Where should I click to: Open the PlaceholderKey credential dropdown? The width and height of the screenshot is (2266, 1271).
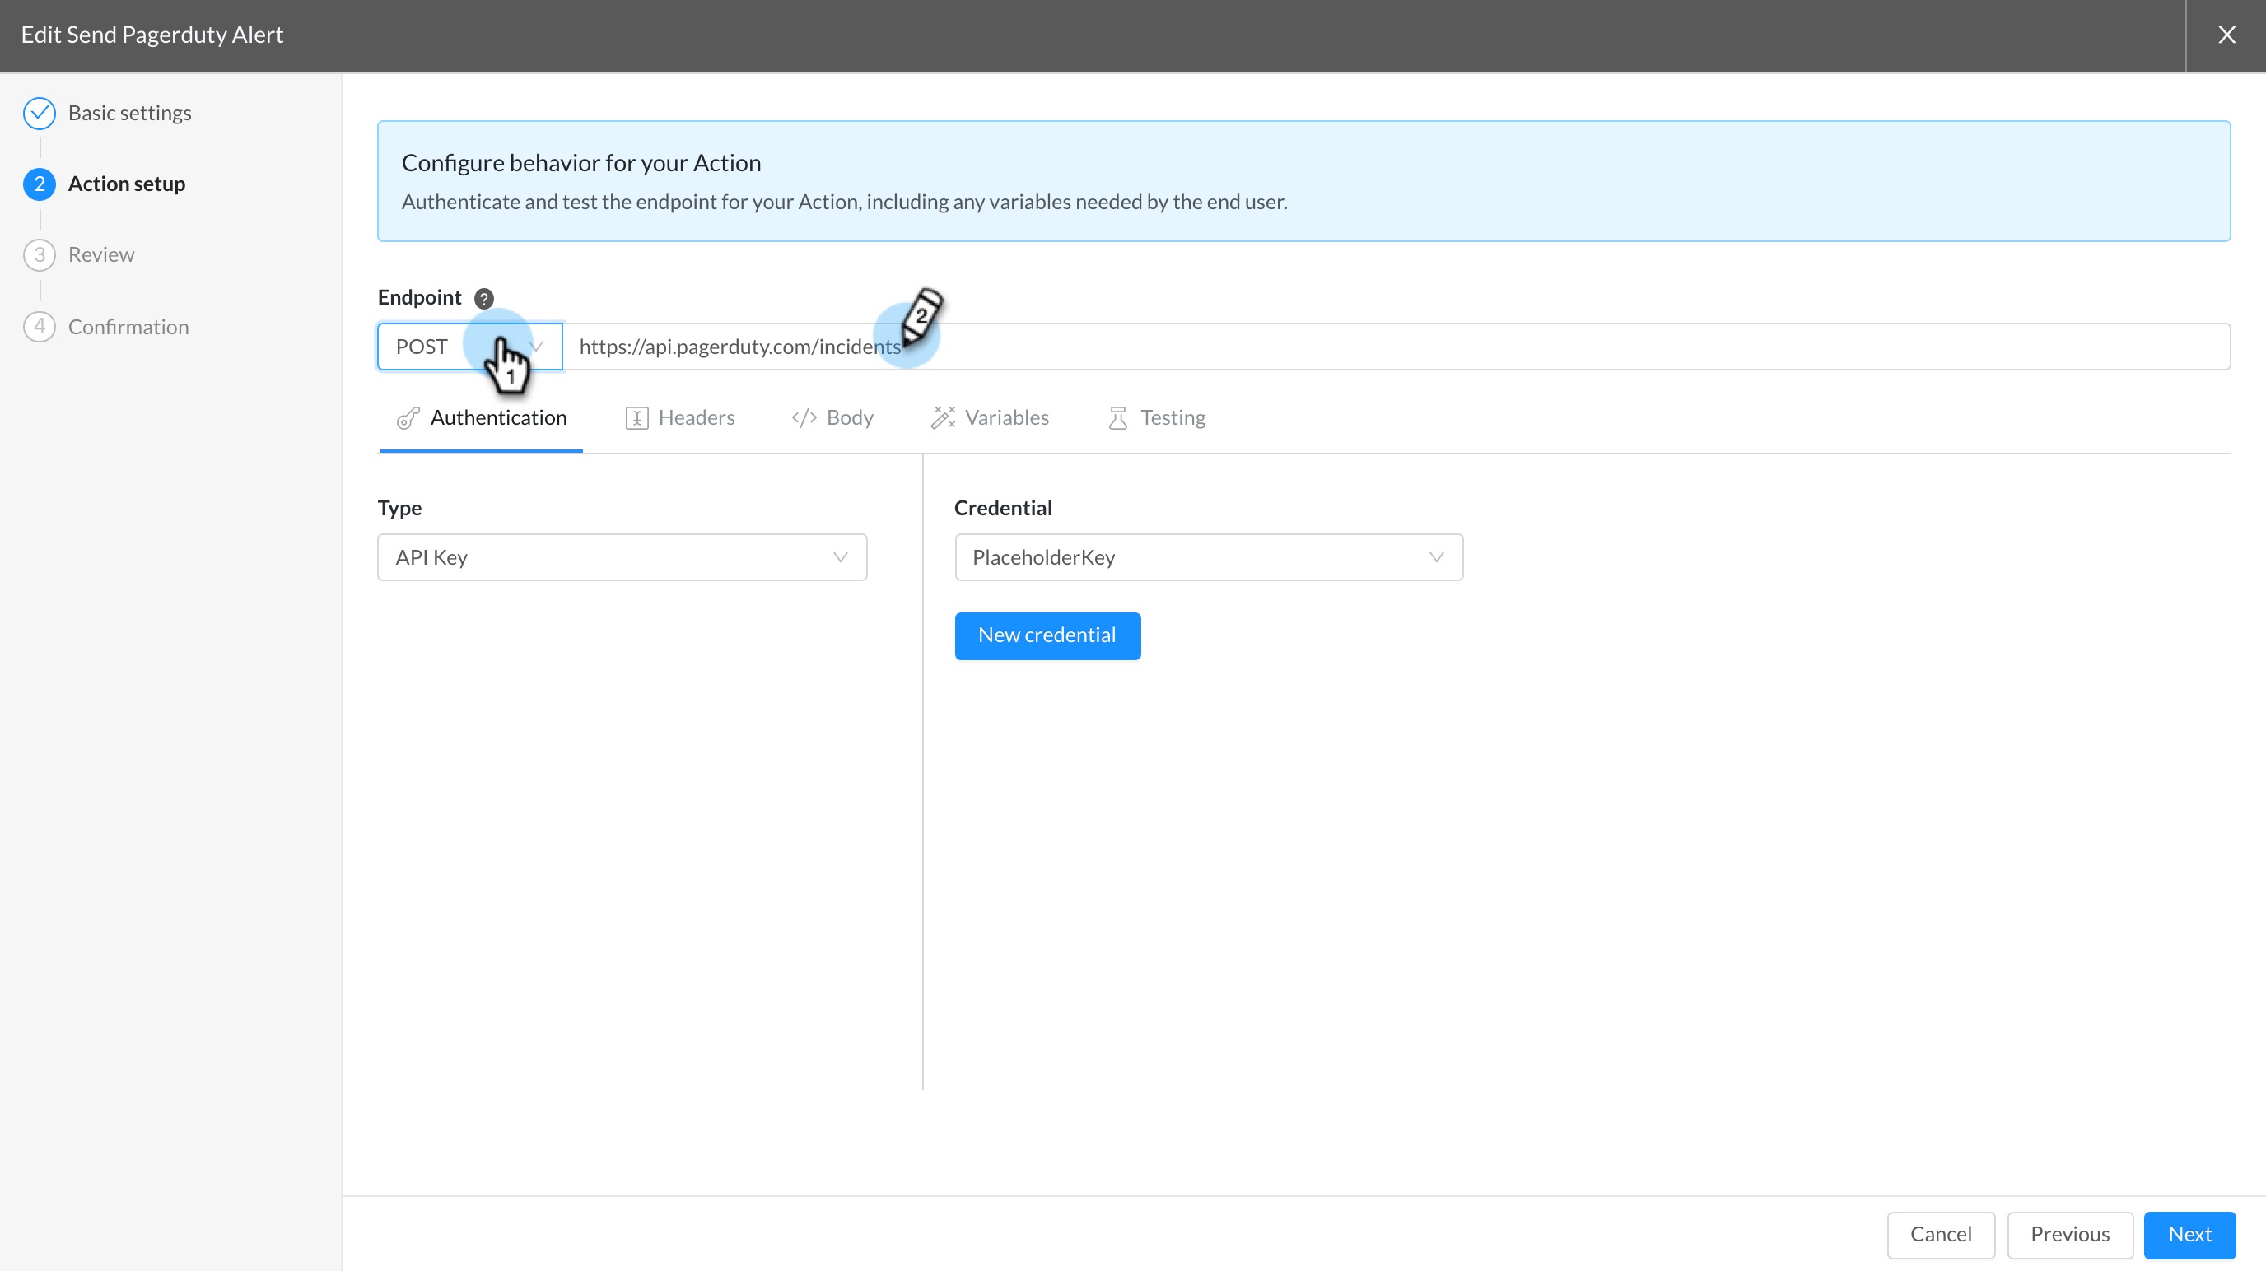[1209, 557]
